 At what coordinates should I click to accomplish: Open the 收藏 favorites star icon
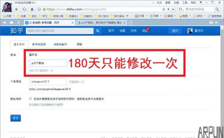(4, 16)
